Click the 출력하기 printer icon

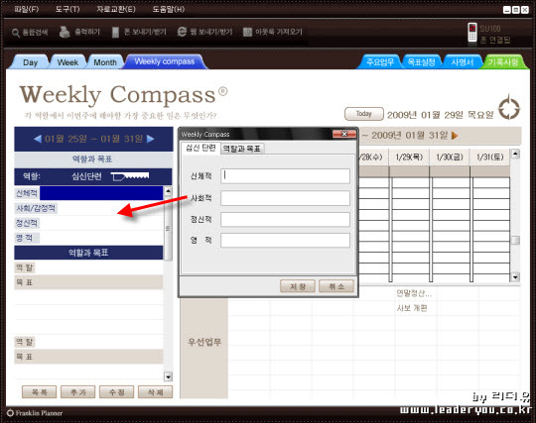click(x=64, y=32)
